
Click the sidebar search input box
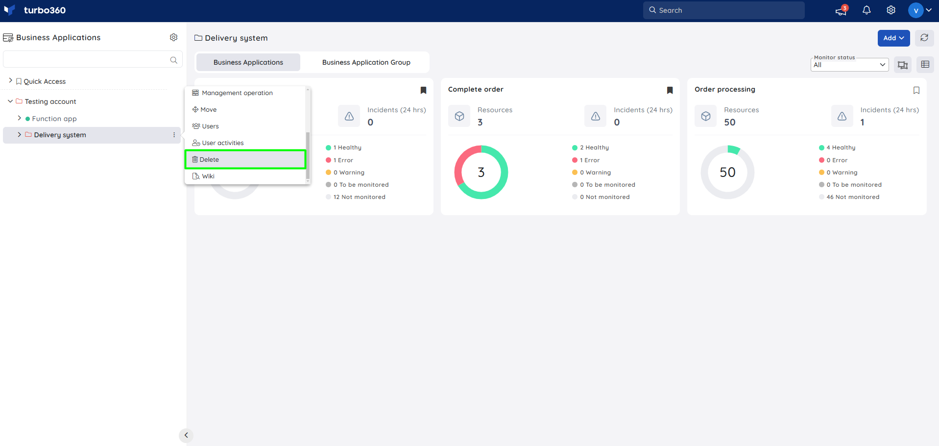(93, 60)
